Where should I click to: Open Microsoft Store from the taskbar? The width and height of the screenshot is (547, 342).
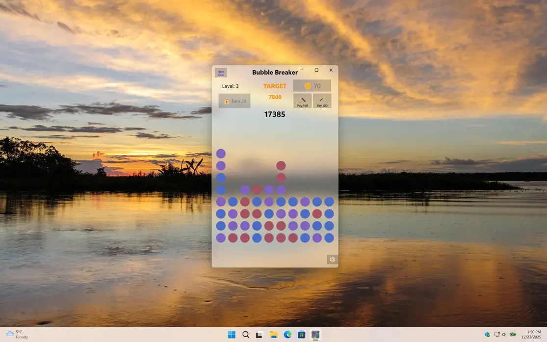[302, 335]
